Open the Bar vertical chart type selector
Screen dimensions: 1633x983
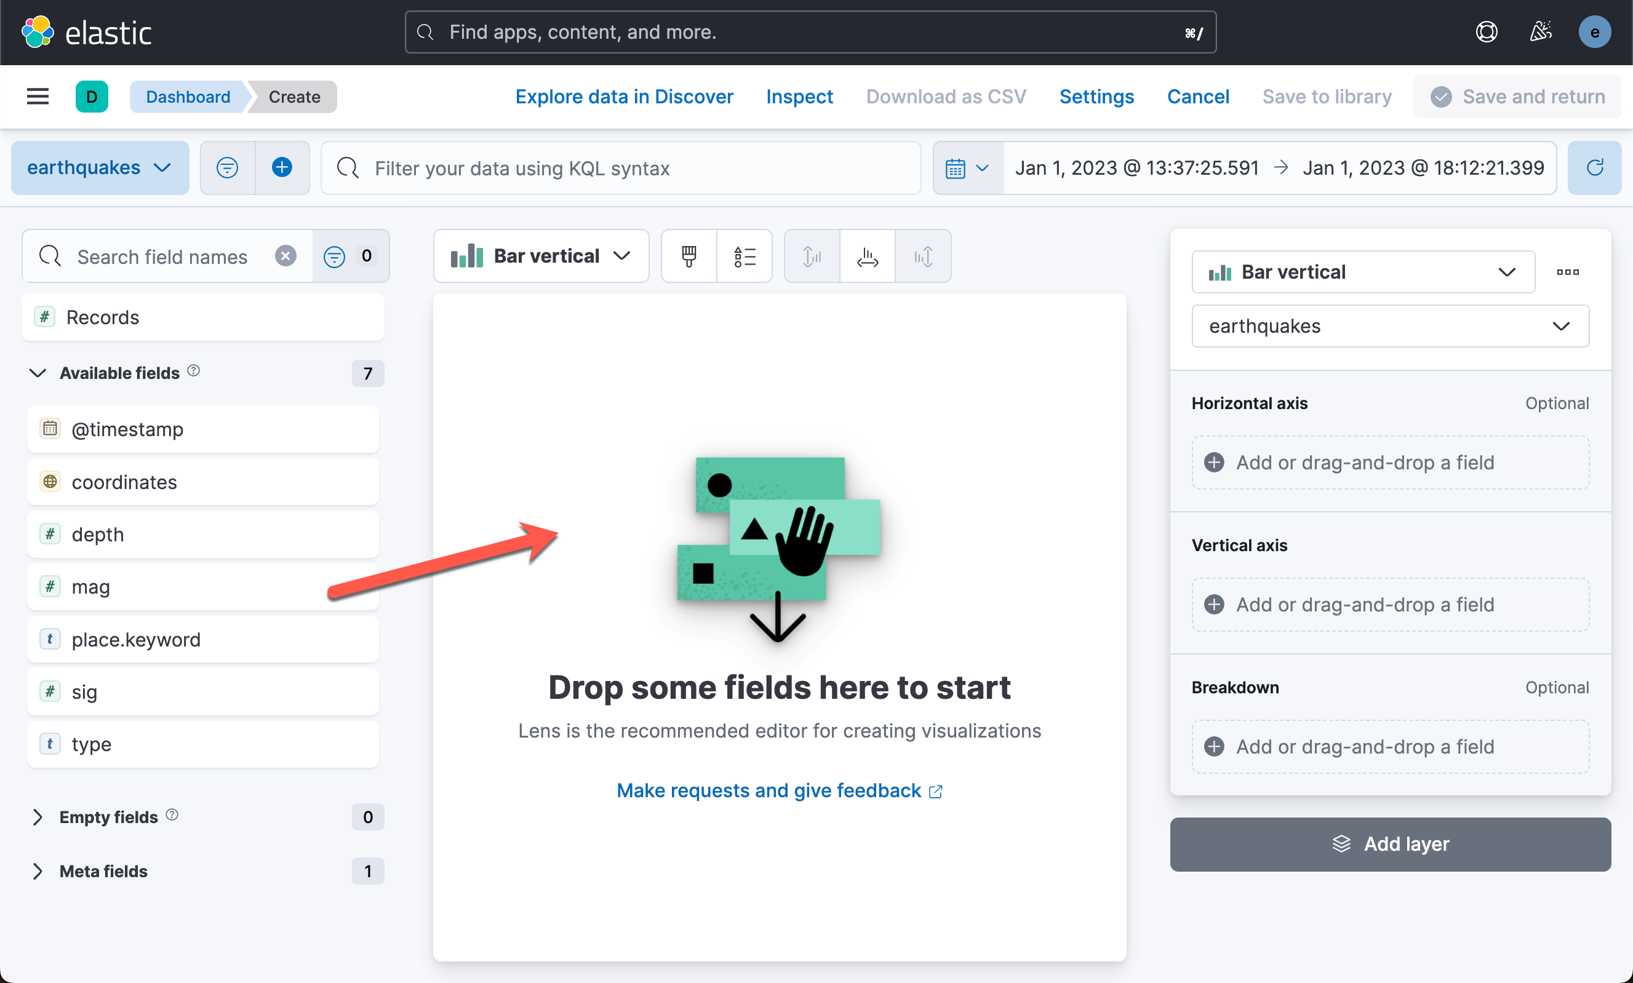[x=541, y=257]
